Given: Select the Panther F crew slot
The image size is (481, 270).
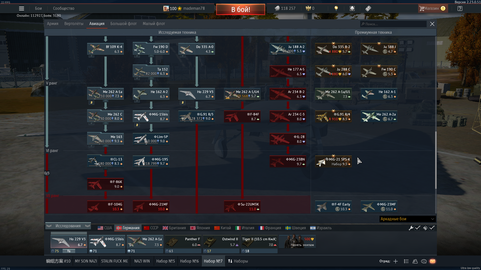Looking at the screenshot, I should 183,241.
